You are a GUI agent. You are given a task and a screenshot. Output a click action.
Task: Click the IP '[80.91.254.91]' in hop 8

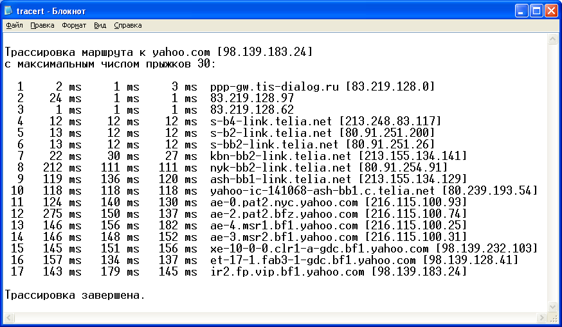[403, 167]
